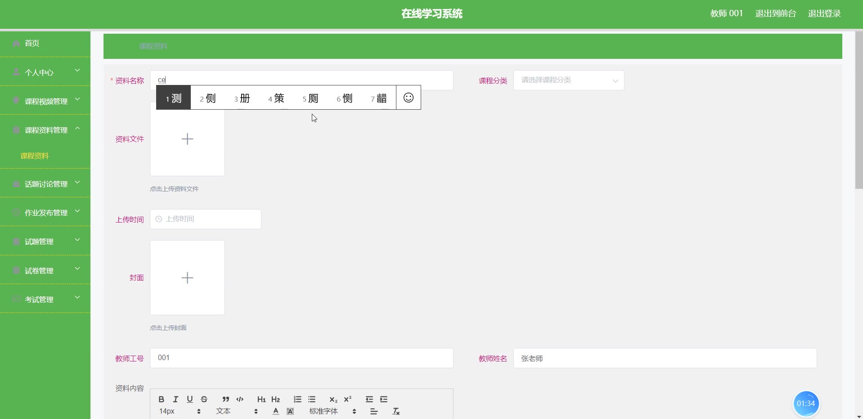Click the 课程资料 breadcrumb title
This screenshot has width=863, height=419.
coord(153,46)
